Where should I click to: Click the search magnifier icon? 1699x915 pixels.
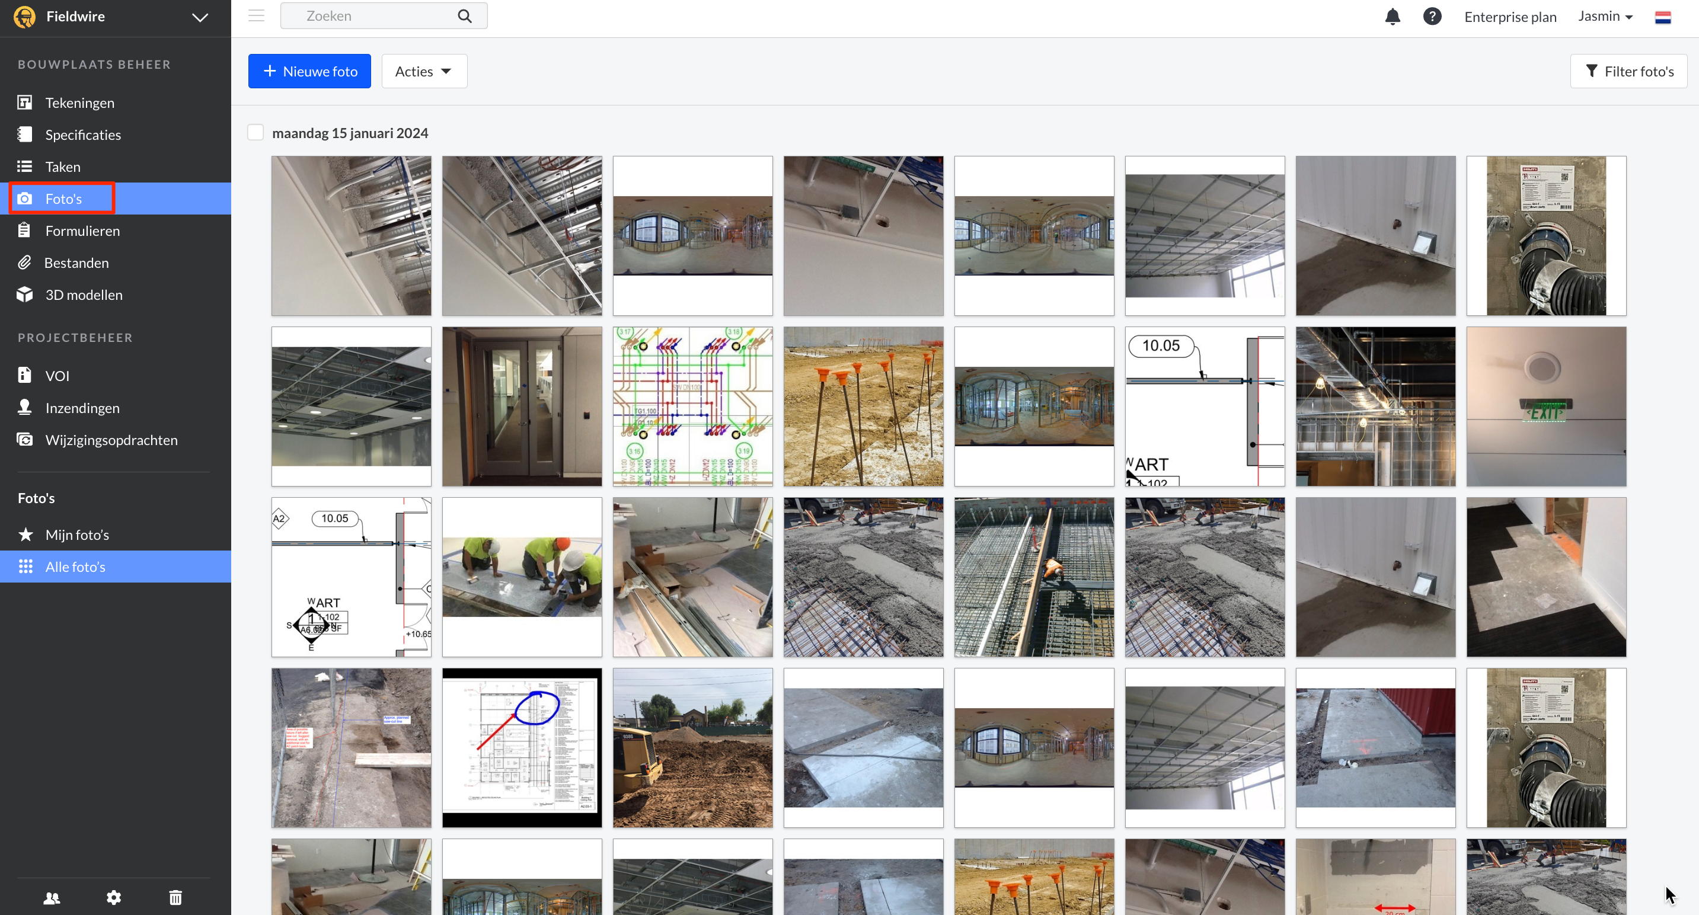coord(465,16)
